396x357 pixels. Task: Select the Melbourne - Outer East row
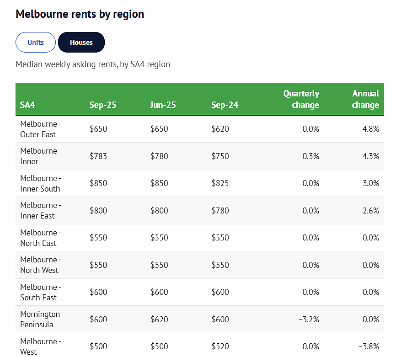[x=199, y=129]
